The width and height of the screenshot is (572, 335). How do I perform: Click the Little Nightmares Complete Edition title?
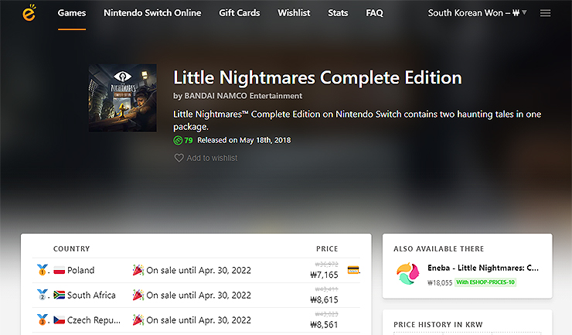point(318,77)
